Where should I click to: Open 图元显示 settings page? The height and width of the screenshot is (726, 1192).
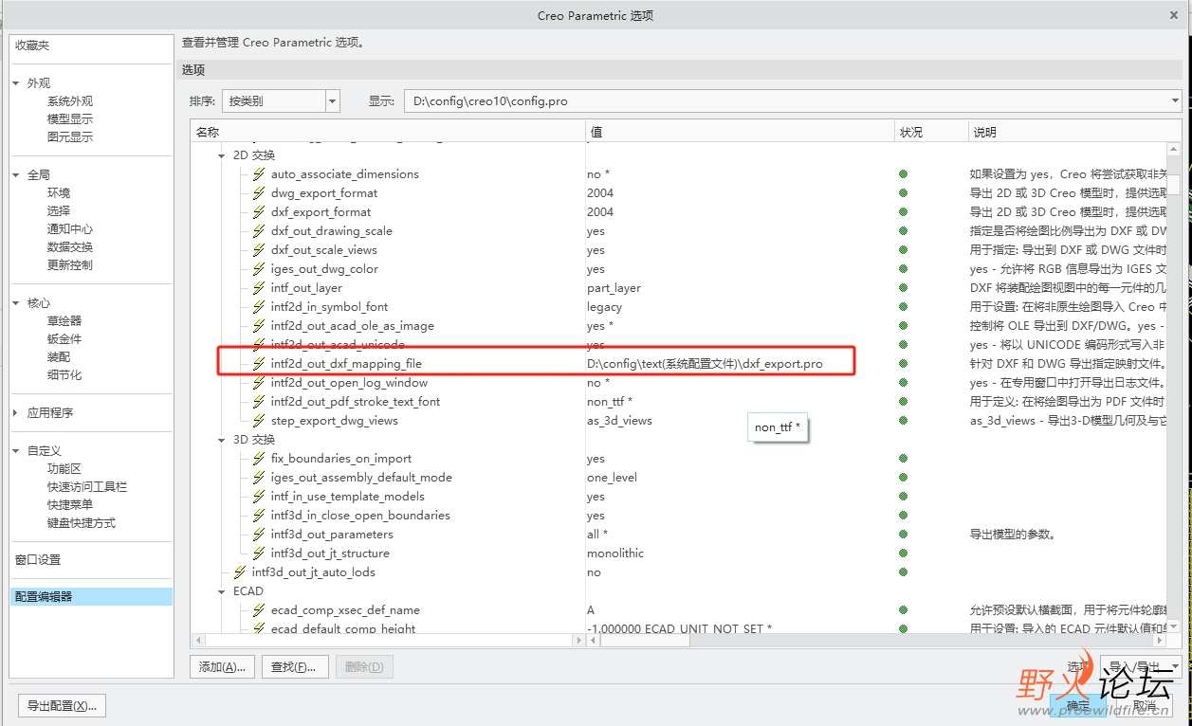point(70,137)
